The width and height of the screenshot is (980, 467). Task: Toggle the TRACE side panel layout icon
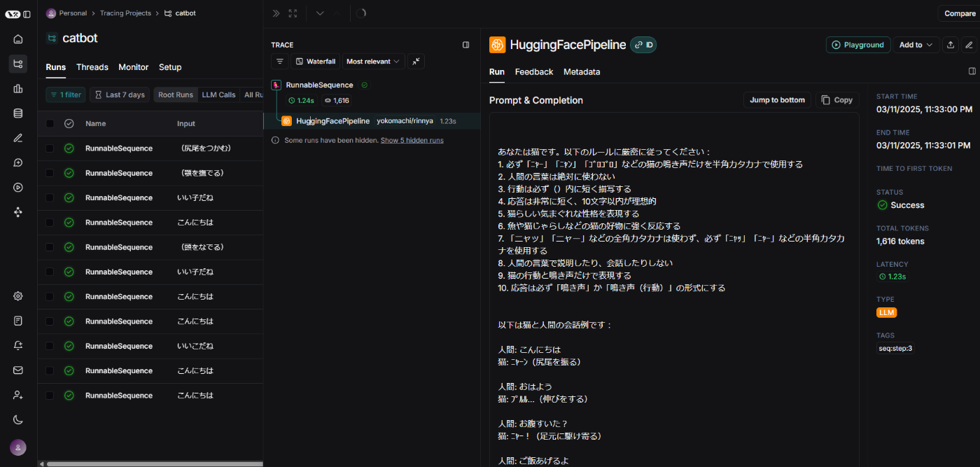pyautogui.click(x=466, y=45)
